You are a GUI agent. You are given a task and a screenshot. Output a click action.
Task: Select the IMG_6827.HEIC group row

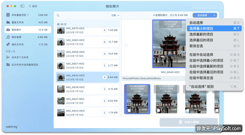coord(88,101)
